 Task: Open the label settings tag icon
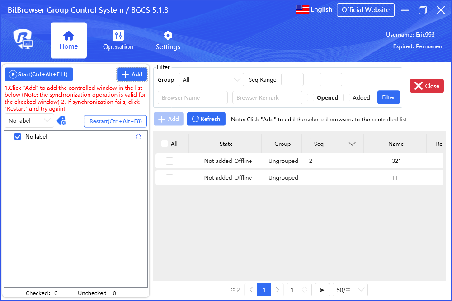click(61, 120)
